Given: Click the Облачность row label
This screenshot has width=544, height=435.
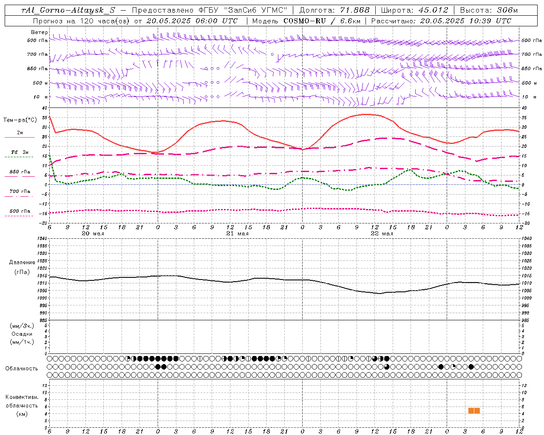Looking at the screenshot, I should (22, 369).
